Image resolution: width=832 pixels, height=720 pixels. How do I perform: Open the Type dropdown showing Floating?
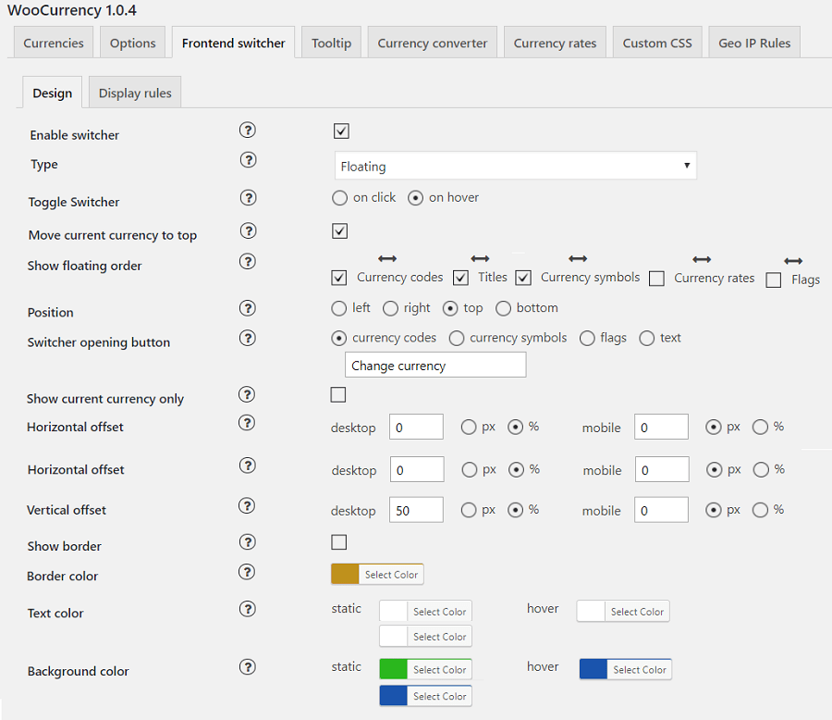(x=515, y=166)
